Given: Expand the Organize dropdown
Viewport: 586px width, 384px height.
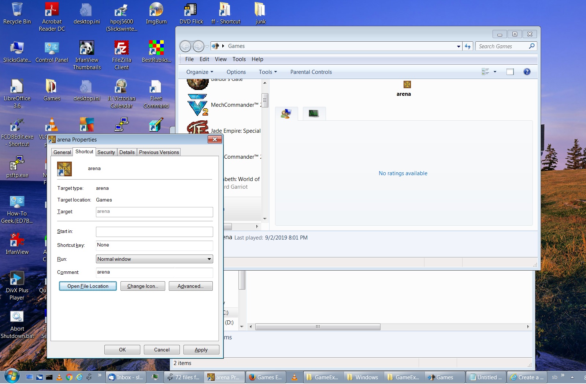Looking at the screenshot, I should (199, 72).
